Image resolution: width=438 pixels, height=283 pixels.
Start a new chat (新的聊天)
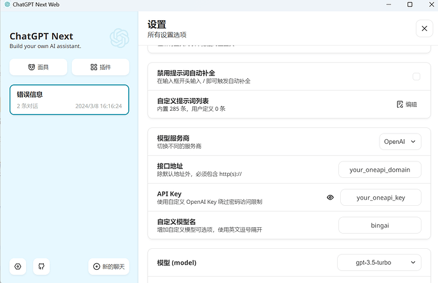[x=109, y=267]
